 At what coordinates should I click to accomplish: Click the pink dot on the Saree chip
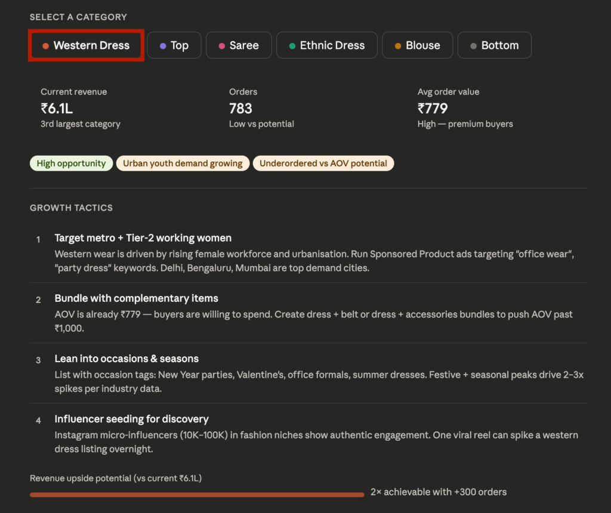tap(221, 45)
